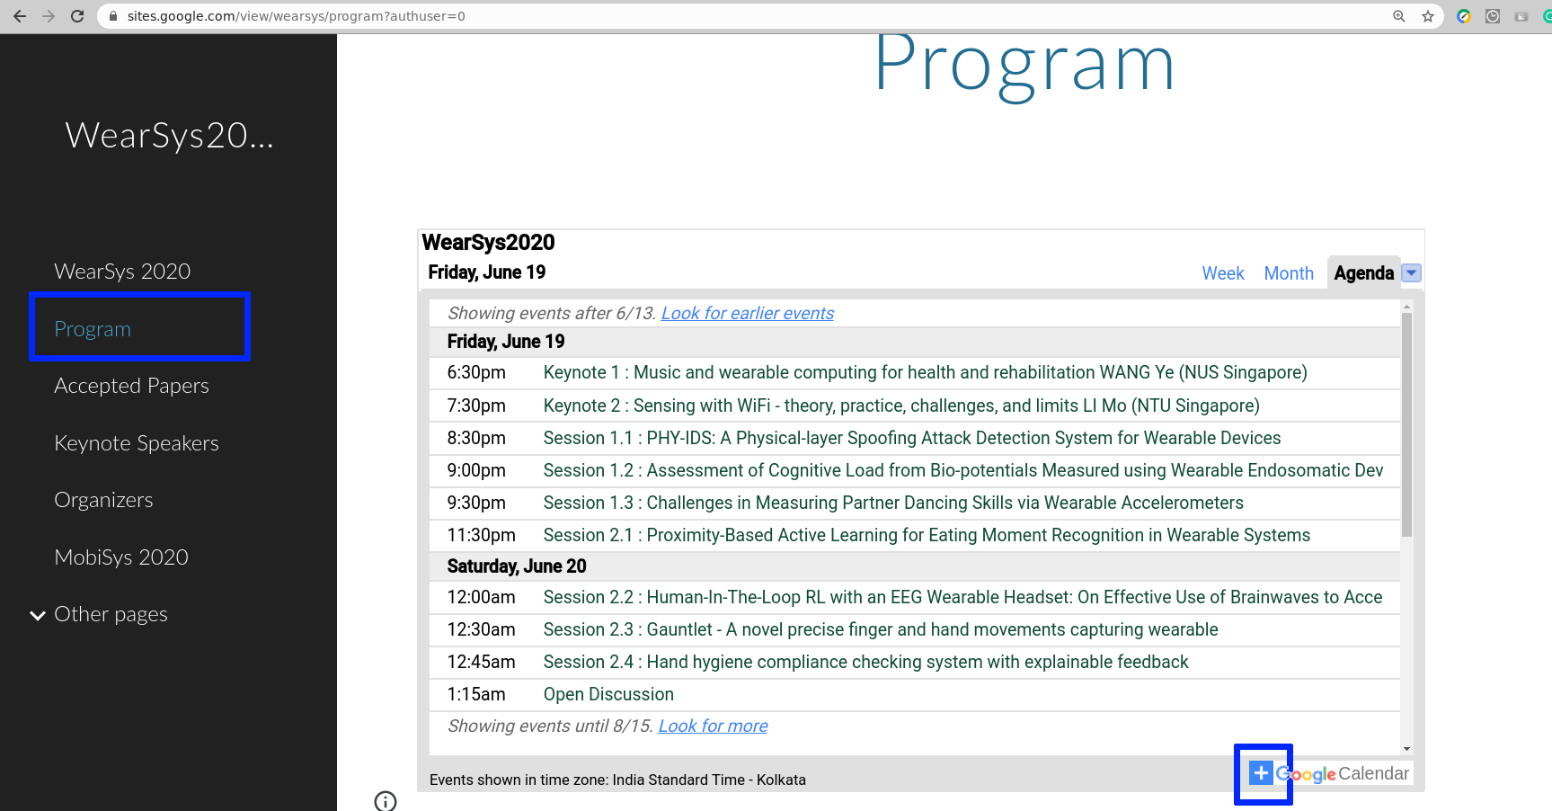
Task: Click the info circle icon at page bottom
Action: click(386, 801)
